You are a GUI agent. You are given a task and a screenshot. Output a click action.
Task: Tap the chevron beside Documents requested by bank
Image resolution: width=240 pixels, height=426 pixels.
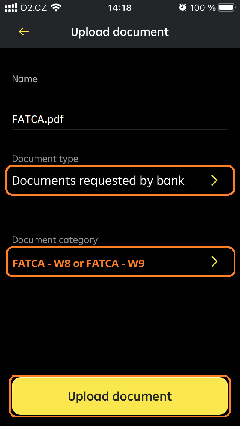click(x=215, y=180)
